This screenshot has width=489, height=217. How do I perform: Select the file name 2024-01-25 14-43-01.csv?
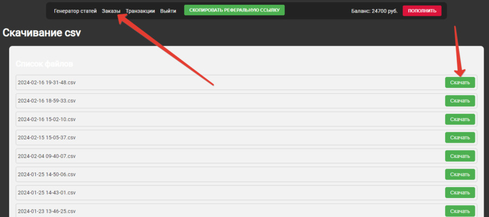tap(47, 193)
